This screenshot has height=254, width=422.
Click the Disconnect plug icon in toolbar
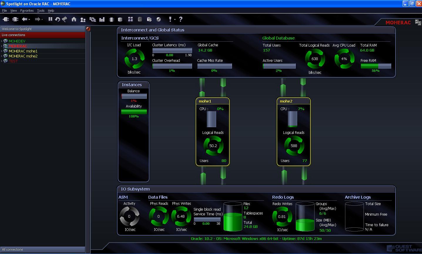pyautogui.click(x=15, y=19)
